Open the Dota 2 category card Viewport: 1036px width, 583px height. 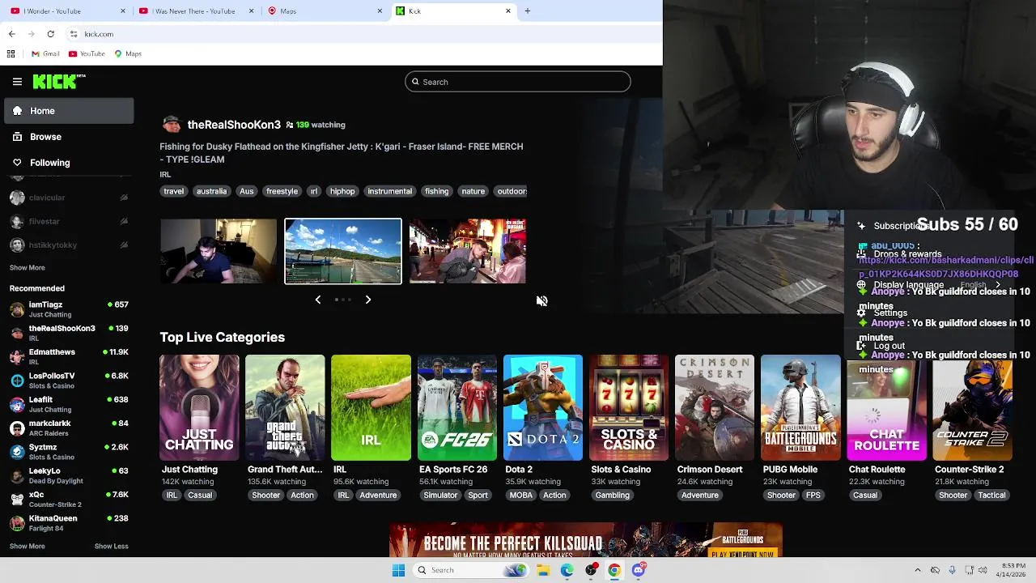coord(543,408)
